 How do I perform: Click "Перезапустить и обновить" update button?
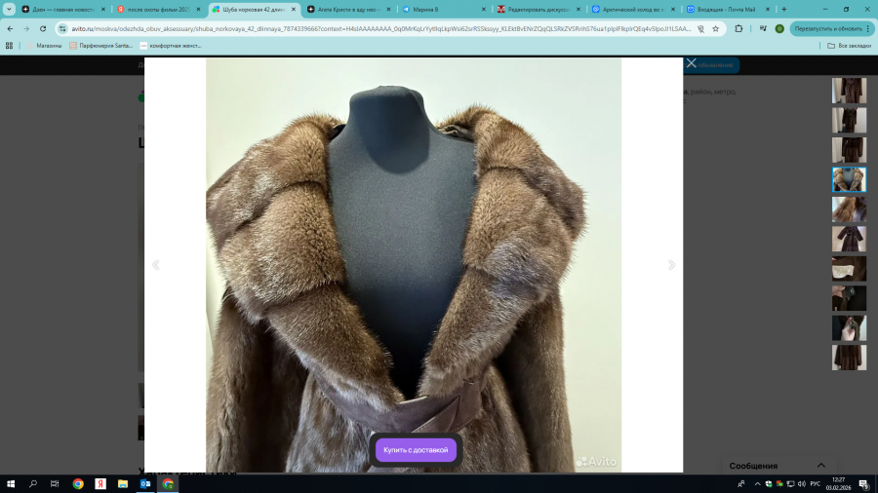[827, 29]
